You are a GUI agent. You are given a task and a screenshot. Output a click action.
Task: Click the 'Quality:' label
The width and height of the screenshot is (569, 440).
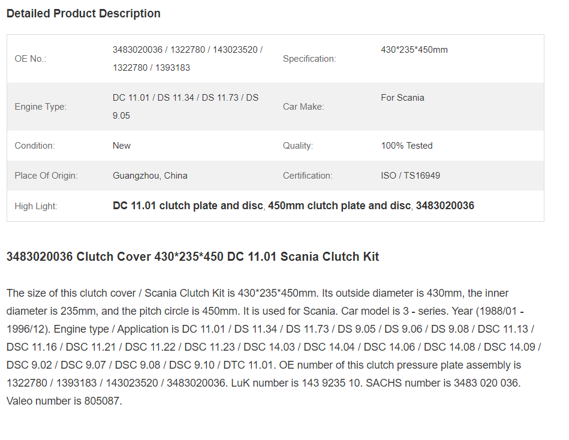(x=297, y=146)
